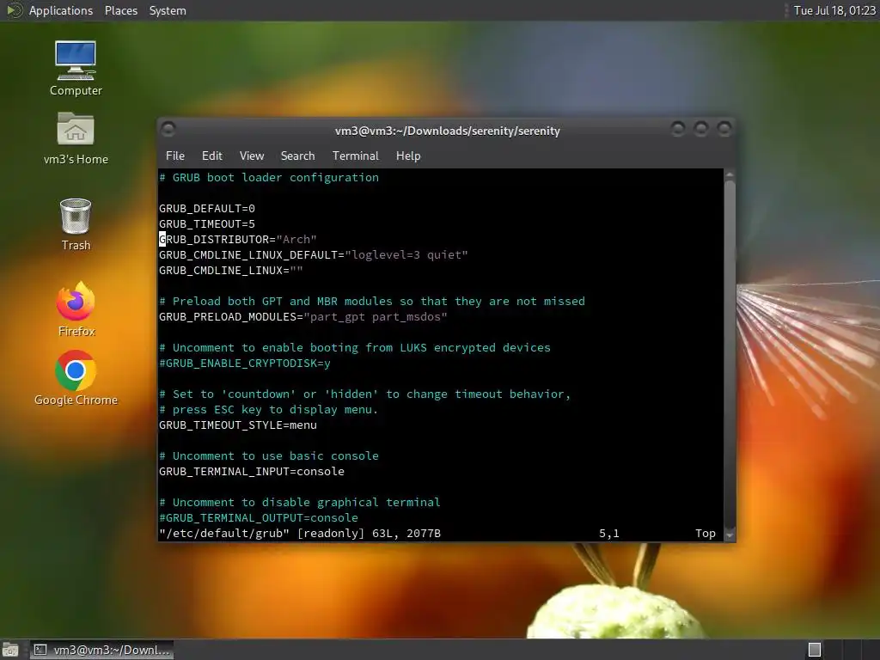This screenshot has width=880, height=660.
Task: Click the Applications menu logo icon
Action: pos(15,10)
